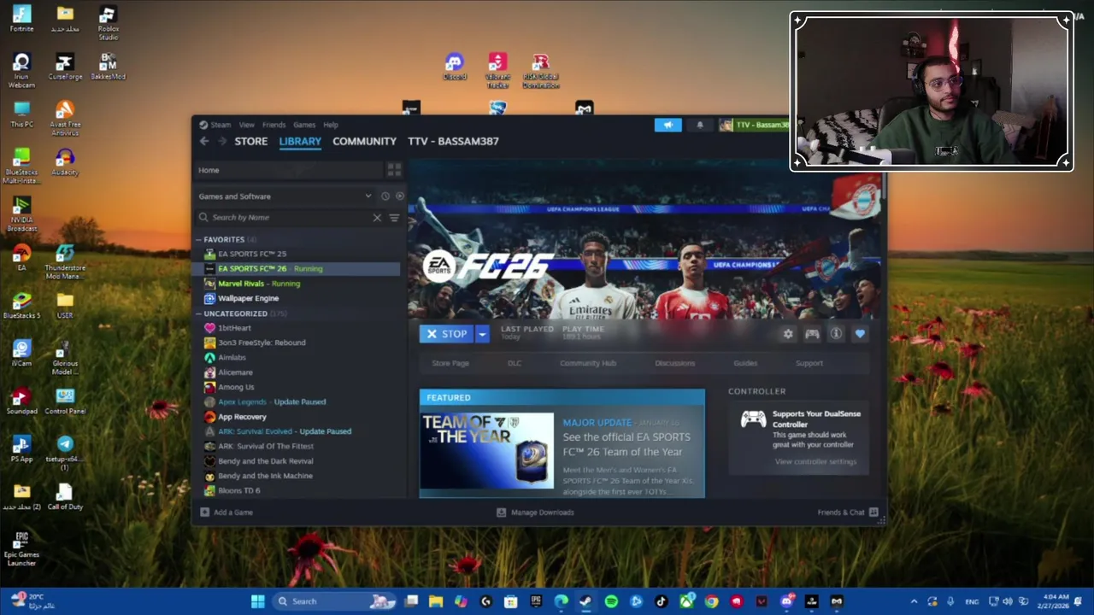Open View menu
Image resolution: width=1094 pixels, height=615 pixels.
coord(246,125)
